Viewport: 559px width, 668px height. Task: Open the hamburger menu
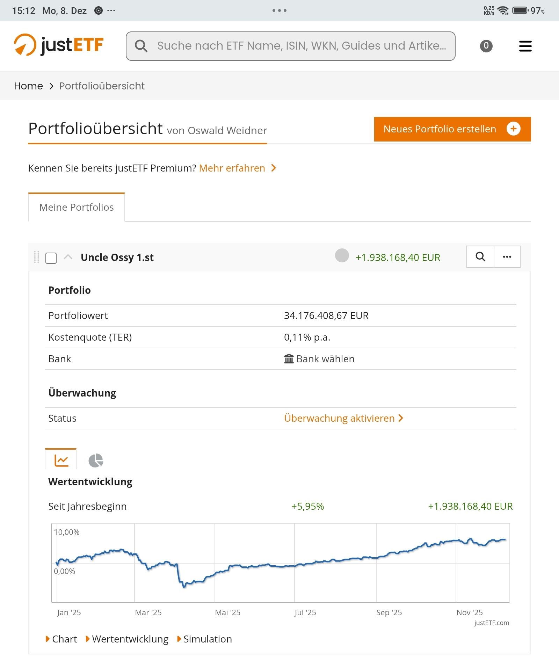525,46
